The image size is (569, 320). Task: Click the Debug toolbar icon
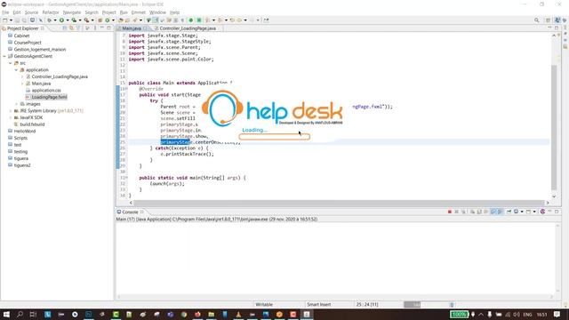[x=50, y=20]
